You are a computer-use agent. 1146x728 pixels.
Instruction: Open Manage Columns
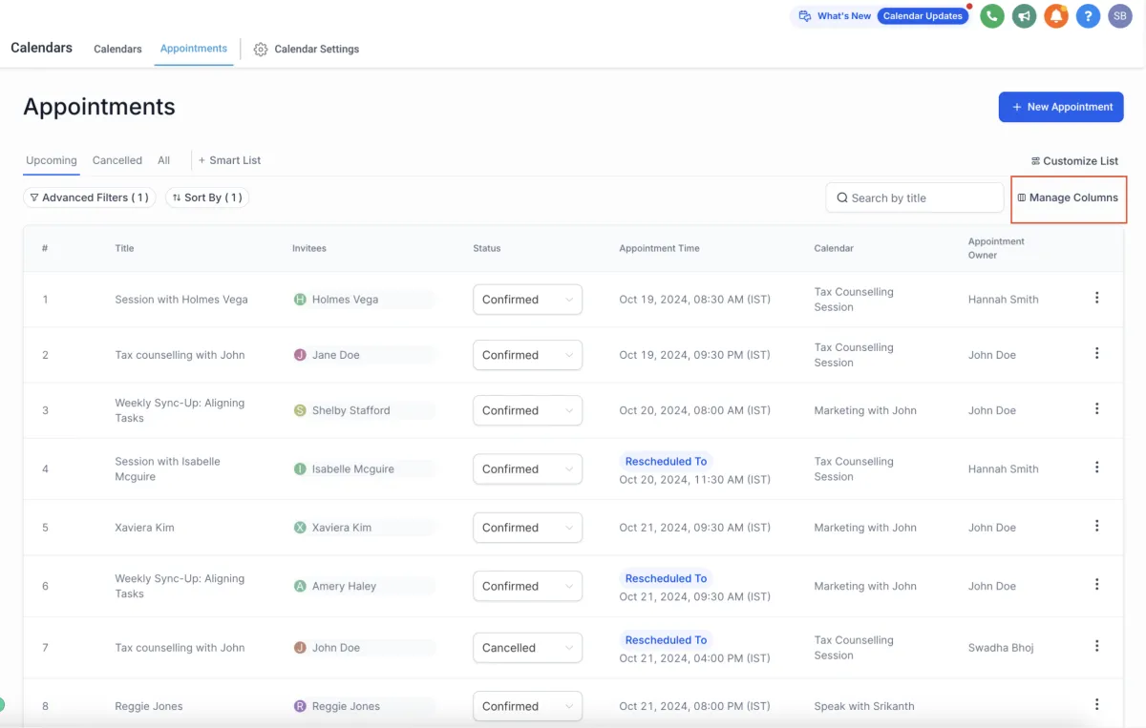(x=1068, y=198)
